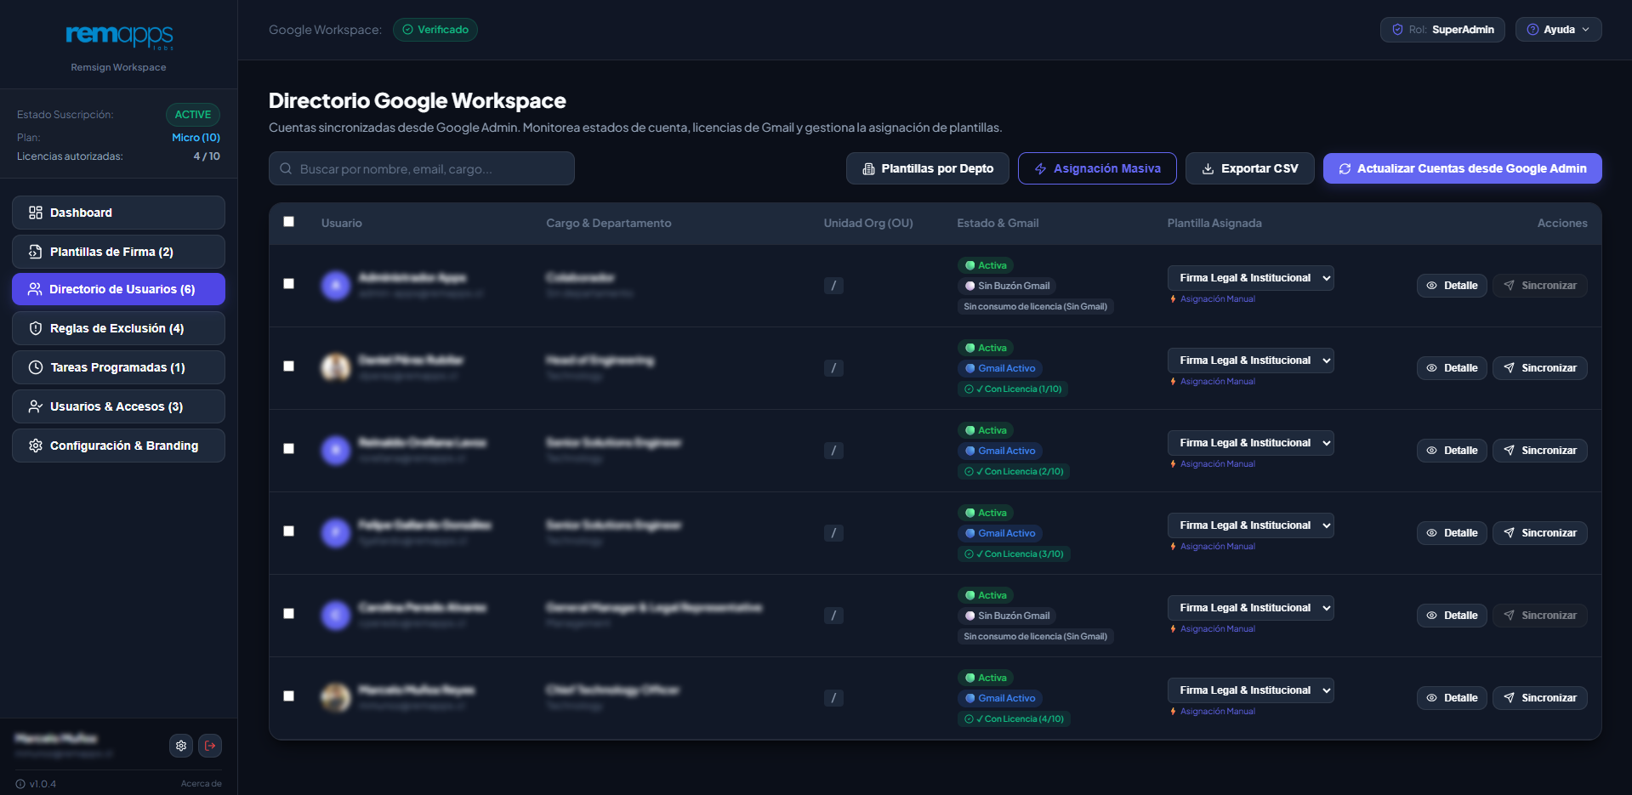The height and width of the screenshot is (795, 1632).
Task: Open the Acerca de link
Action: tap(201, 784)
